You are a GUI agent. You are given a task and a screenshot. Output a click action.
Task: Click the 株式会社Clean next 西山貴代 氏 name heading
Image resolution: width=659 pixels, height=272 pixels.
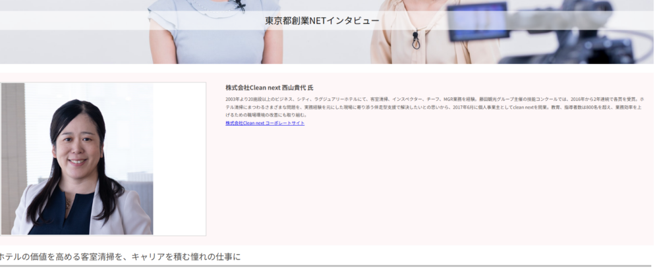click(269, 88)
